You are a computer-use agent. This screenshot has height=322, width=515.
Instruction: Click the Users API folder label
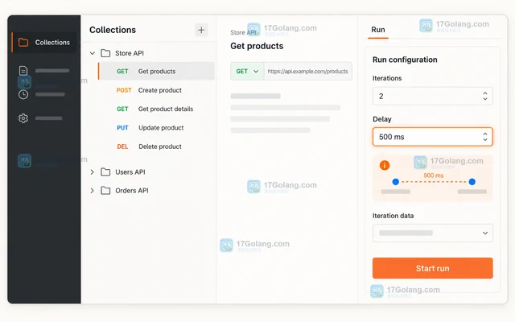(130, 171)
